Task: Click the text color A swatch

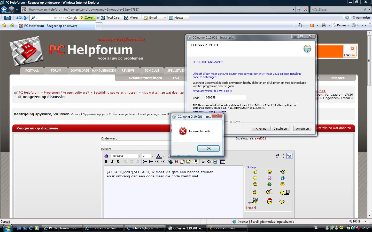Action: (159, 156)
